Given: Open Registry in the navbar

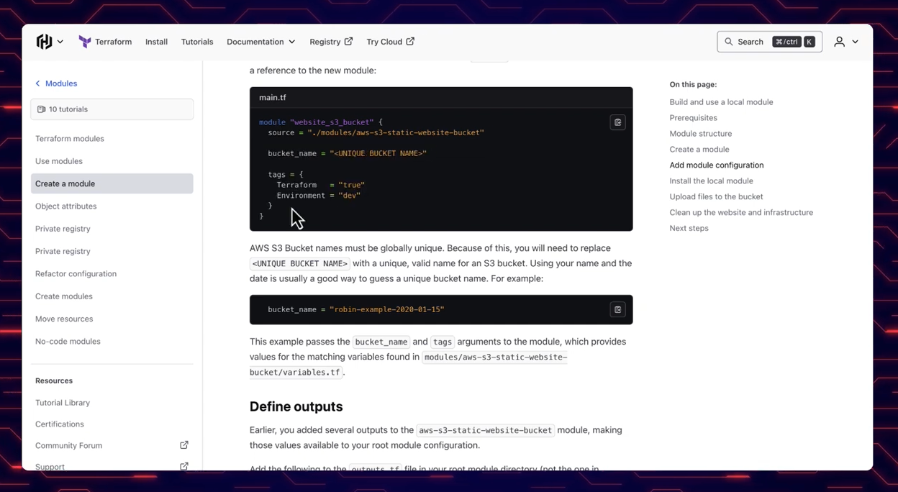Looking at the screenshot, I should (x=331, y=42).
